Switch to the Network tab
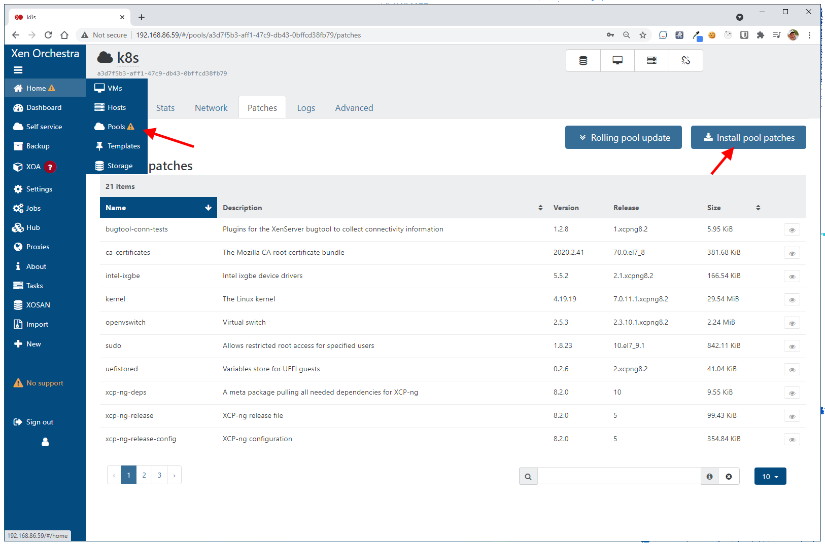This screenshot has width=825, height=546. [211, 108]
